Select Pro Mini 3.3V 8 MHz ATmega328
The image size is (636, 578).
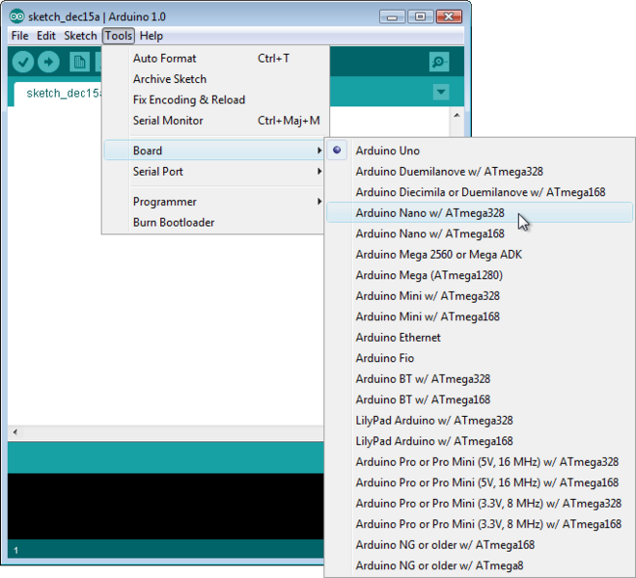tap(480, 503)
